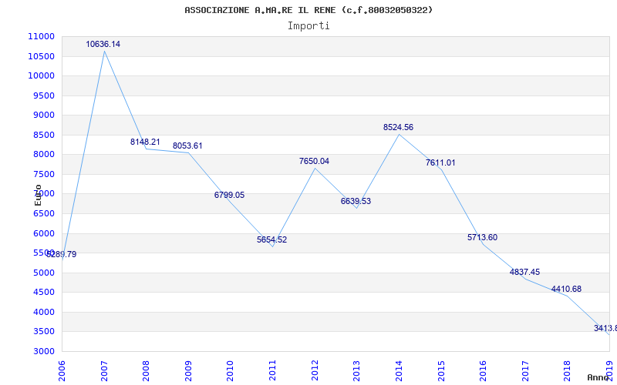Select the data label 5654.52
This screenshot has width=617, height=385.
coord(272,239)
